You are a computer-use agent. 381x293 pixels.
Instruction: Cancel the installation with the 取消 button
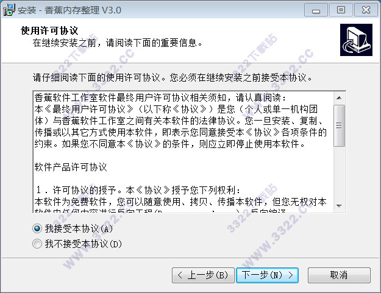339,275
